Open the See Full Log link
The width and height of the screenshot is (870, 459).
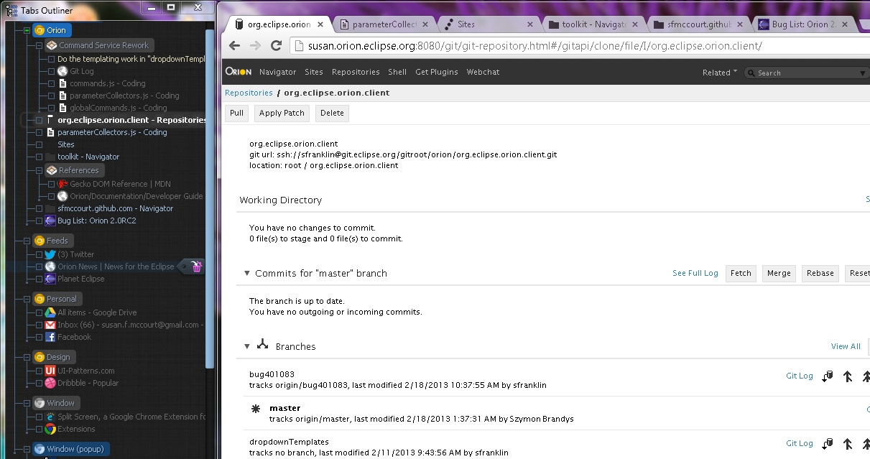[695, 273]
